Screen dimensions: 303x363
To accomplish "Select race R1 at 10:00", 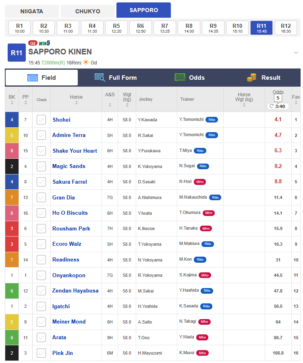I will tap(20, 28).
